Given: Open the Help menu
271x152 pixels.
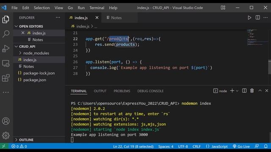Looking at the screenshot, I should [113, 8].
